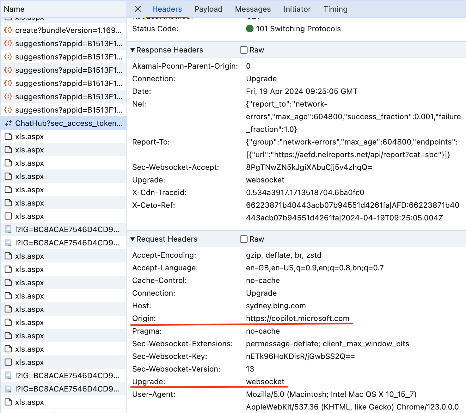Click the Origin value https://copilot.microsoft.com
This screenshot has width=466, height=413.
click(x=298, y=318)
